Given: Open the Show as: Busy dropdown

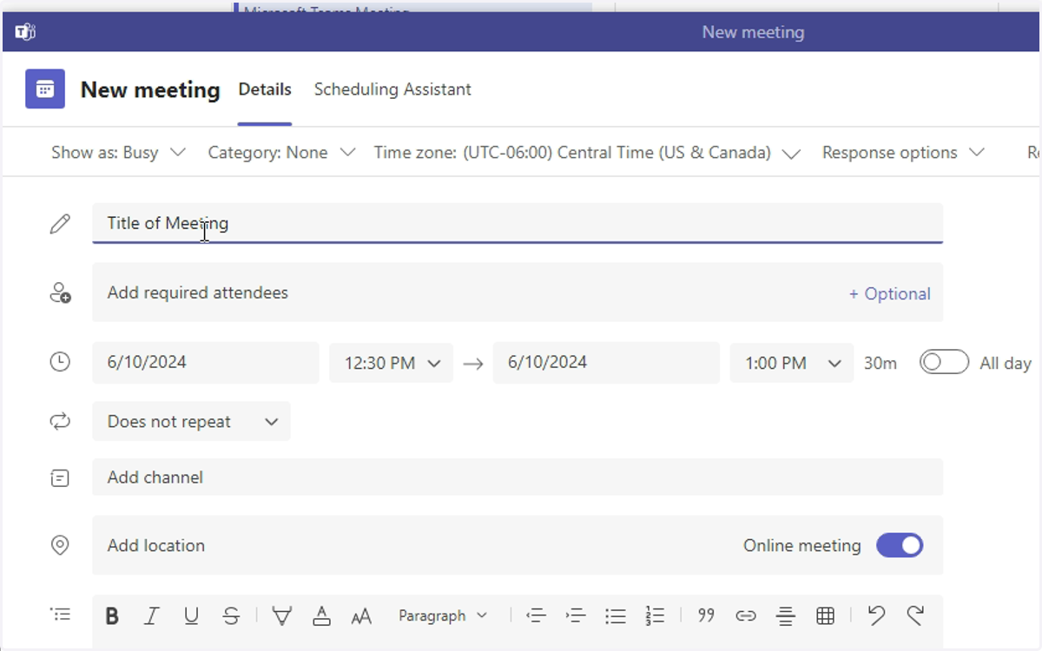Looking at the screenshot, I should [119, 153].
